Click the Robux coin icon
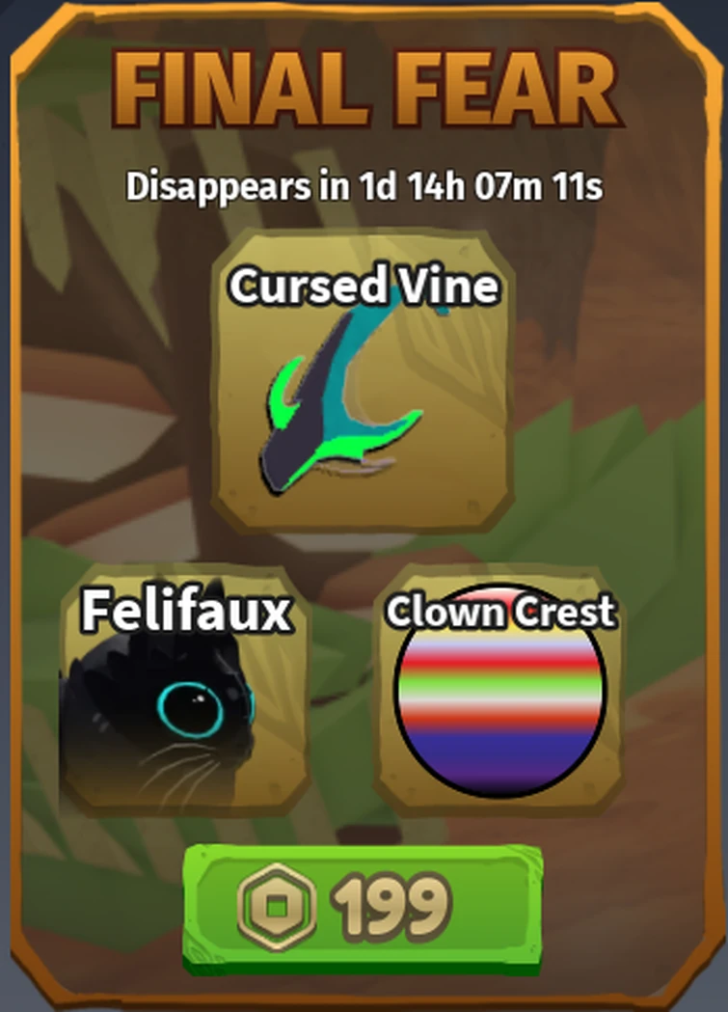This screenshot has height=1012, width=728. (277, 907)
